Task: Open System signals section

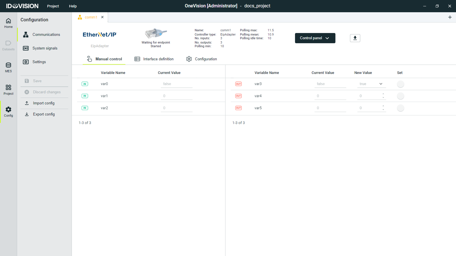Action: [x=45, y=48]
